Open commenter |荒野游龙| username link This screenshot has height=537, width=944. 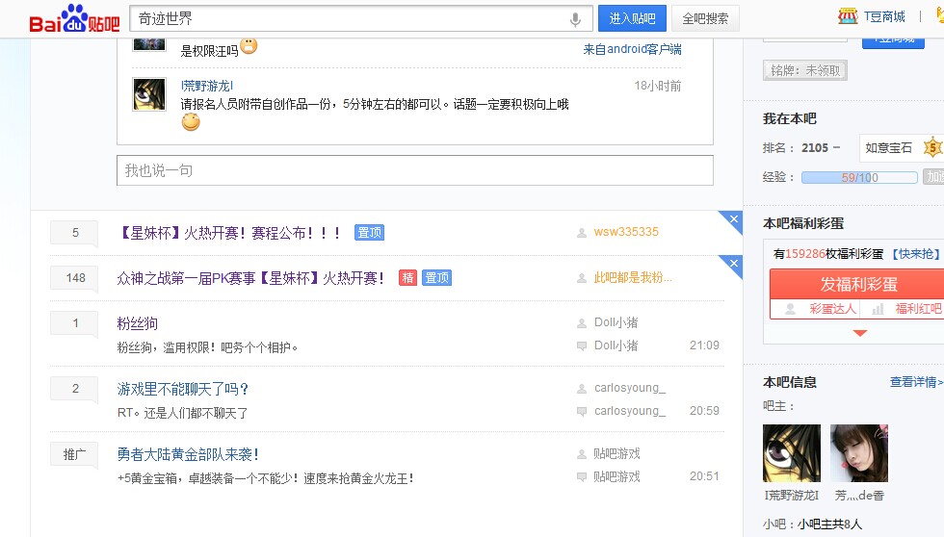[x=207, y=86]
